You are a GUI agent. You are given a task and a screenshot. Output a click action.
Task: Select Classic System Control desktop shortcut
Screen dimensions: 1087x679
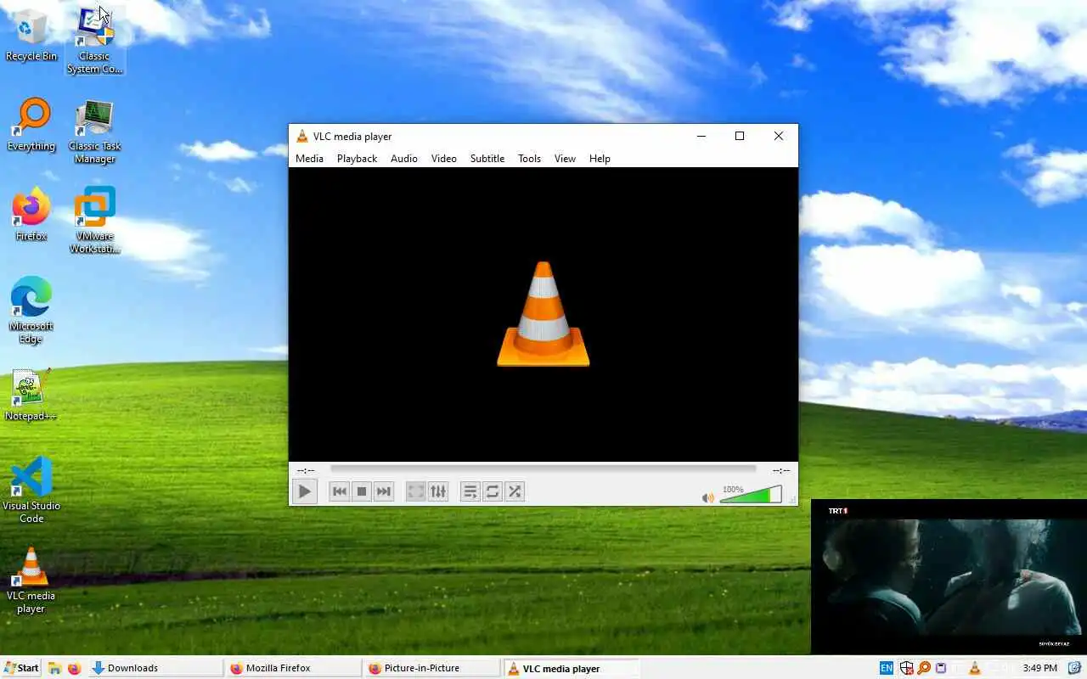pos(94,41)
